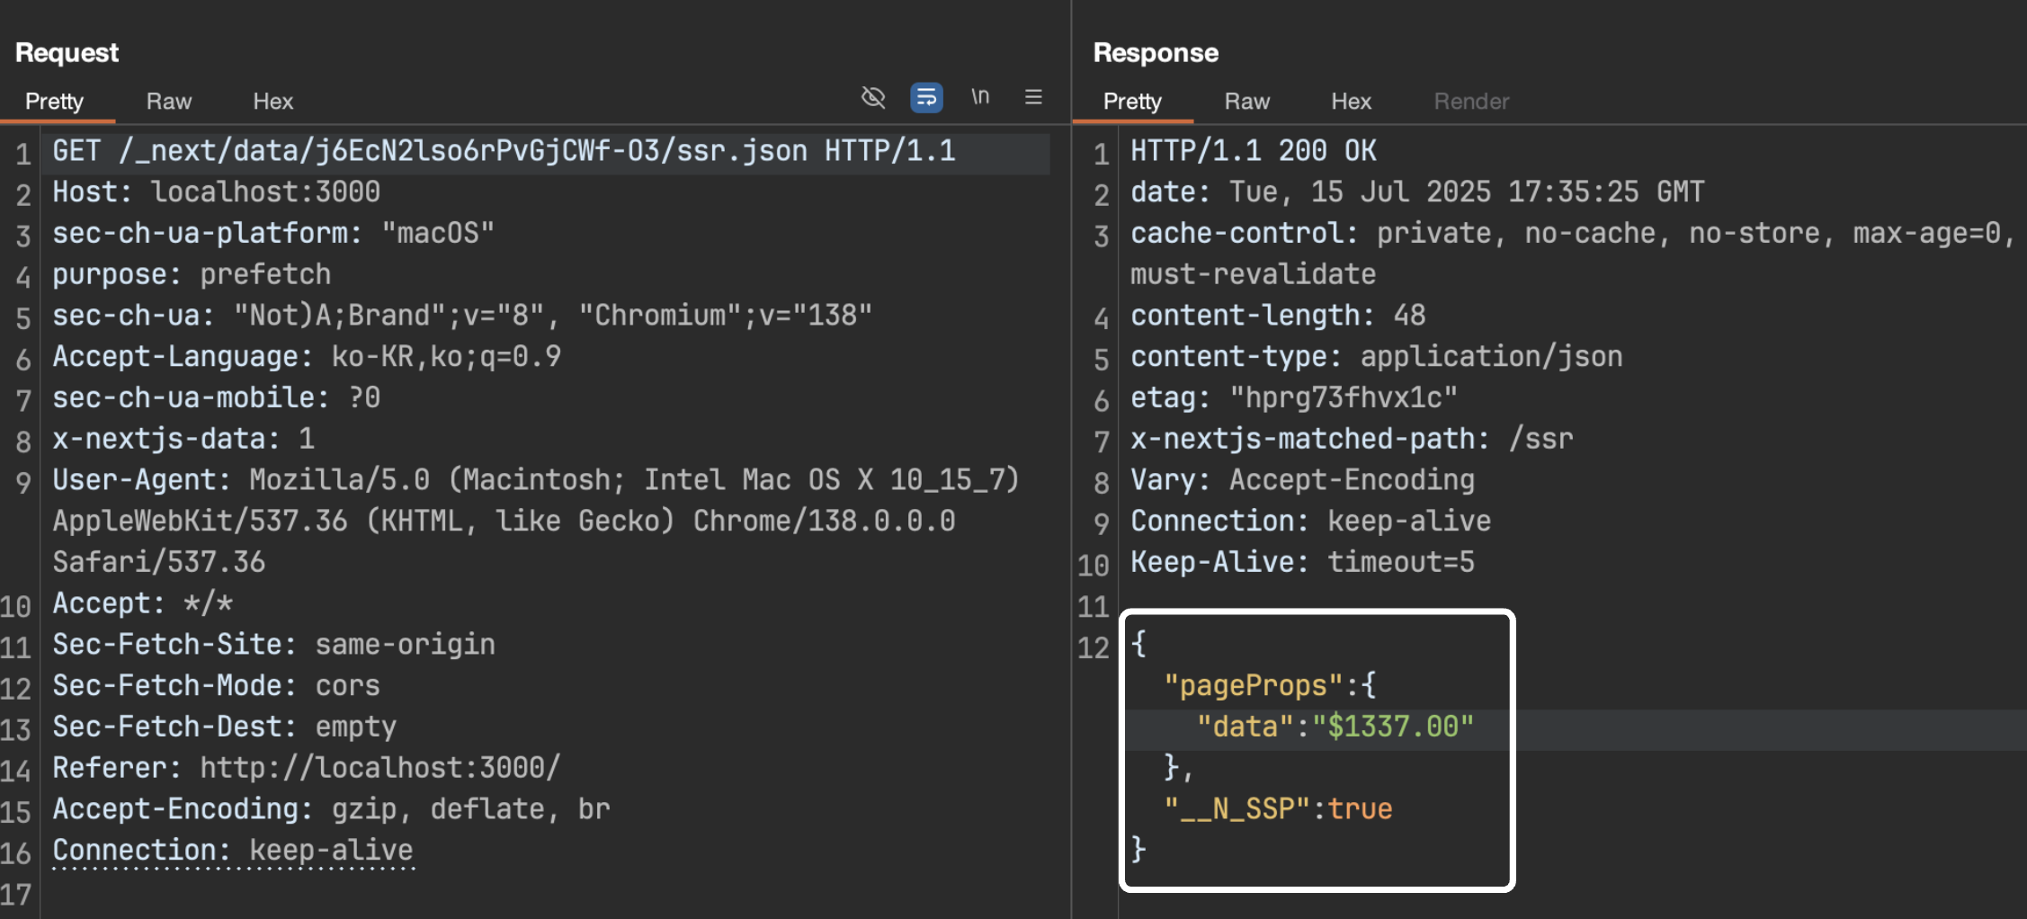Image resolution: width=2027 pixels, height=919 pixels.
Task: Click the GET /_next/data request line
Action: [504, 151]
